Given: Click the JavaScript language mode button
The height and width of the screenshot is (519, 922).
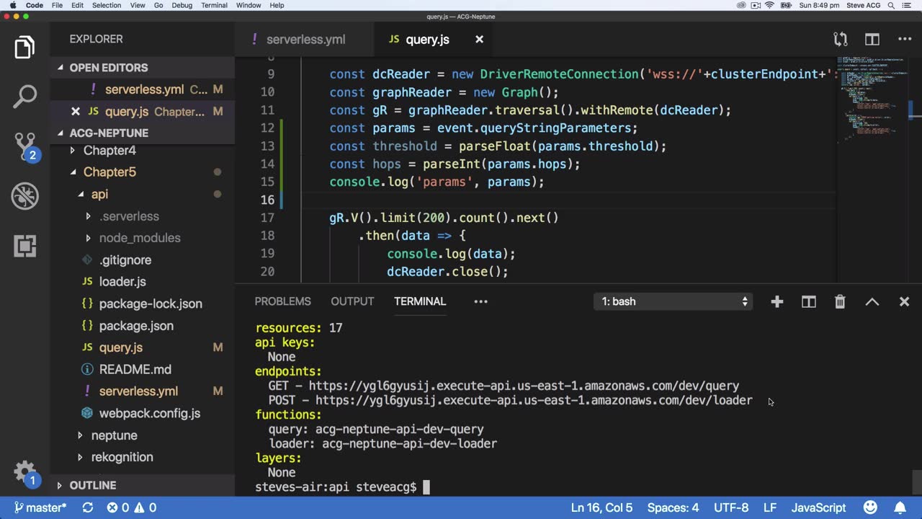Looking at the screenshot, I should pyautogui.click(x=818, y=507).
